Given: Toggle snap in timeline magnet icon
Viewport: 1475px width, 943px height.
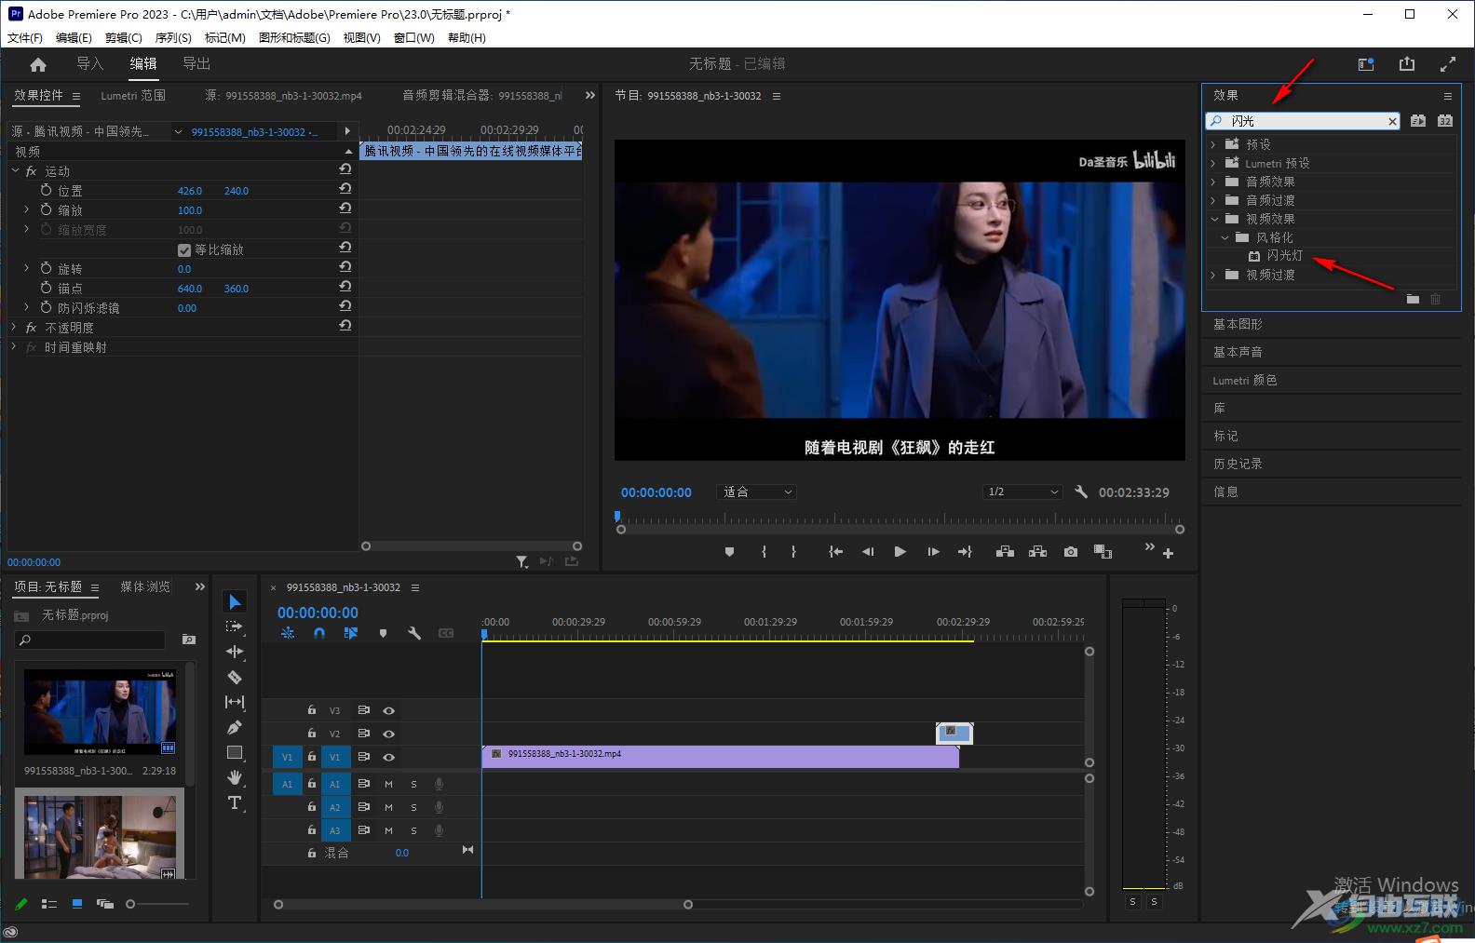Looking at the screenshot, I should coord(319,633).
